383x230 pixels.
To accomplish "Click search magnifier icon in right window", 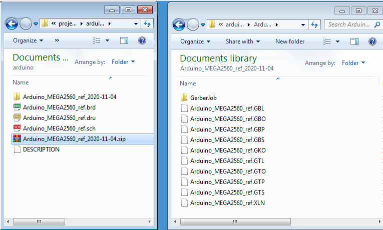I will pos(377,24).
